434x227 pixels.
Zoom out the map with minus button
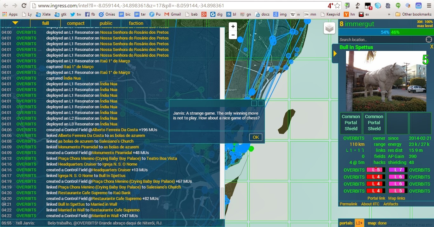pos(233,35)
